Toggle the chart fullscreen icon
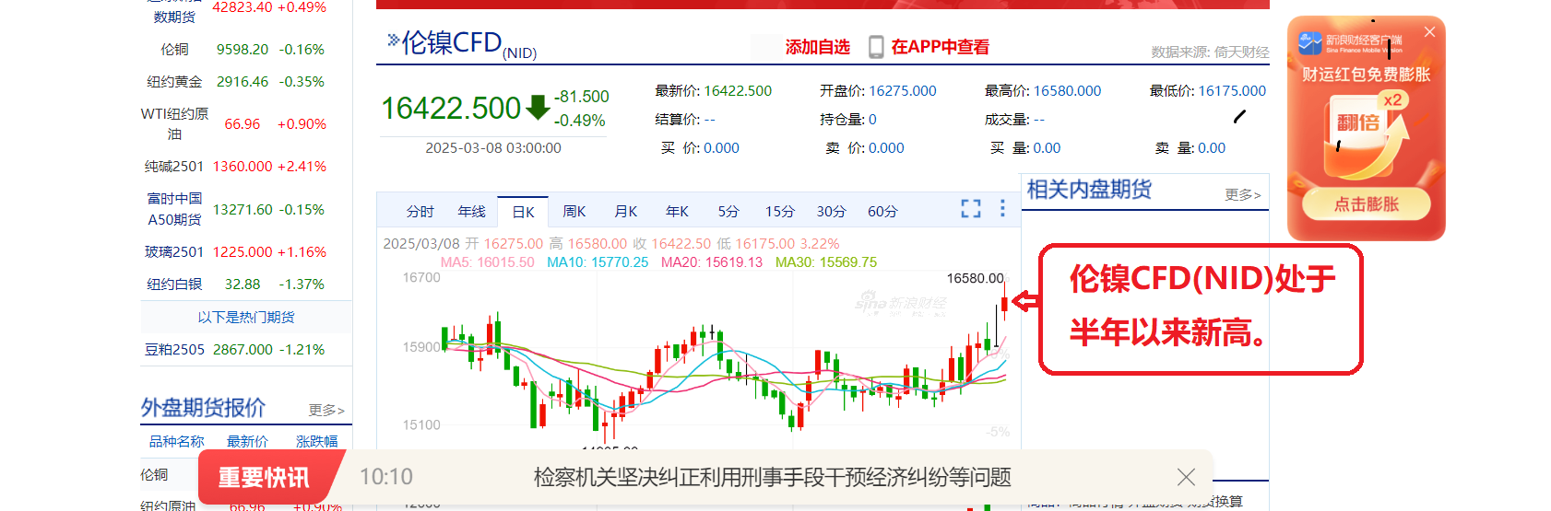 (971, 209)
